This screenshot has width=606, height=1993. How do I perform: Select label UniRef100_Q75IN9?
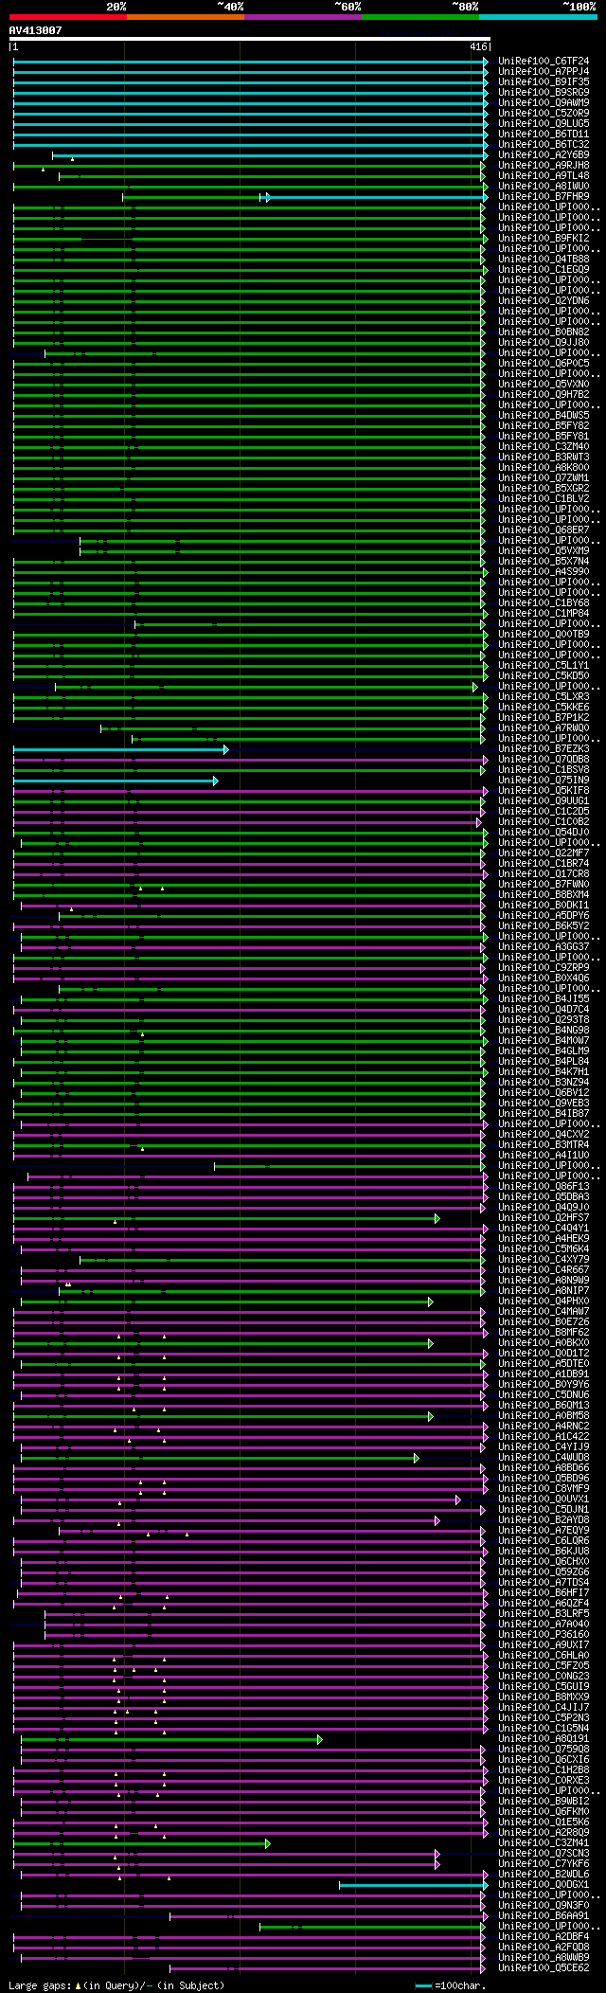[544, 781]
